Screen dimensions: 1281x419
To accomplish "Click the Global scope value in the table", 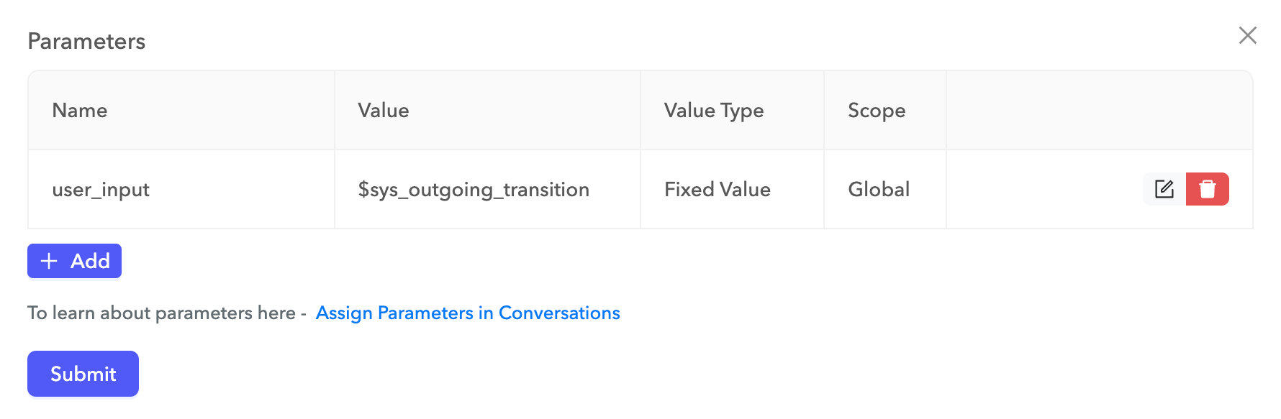I will [879, 189].
